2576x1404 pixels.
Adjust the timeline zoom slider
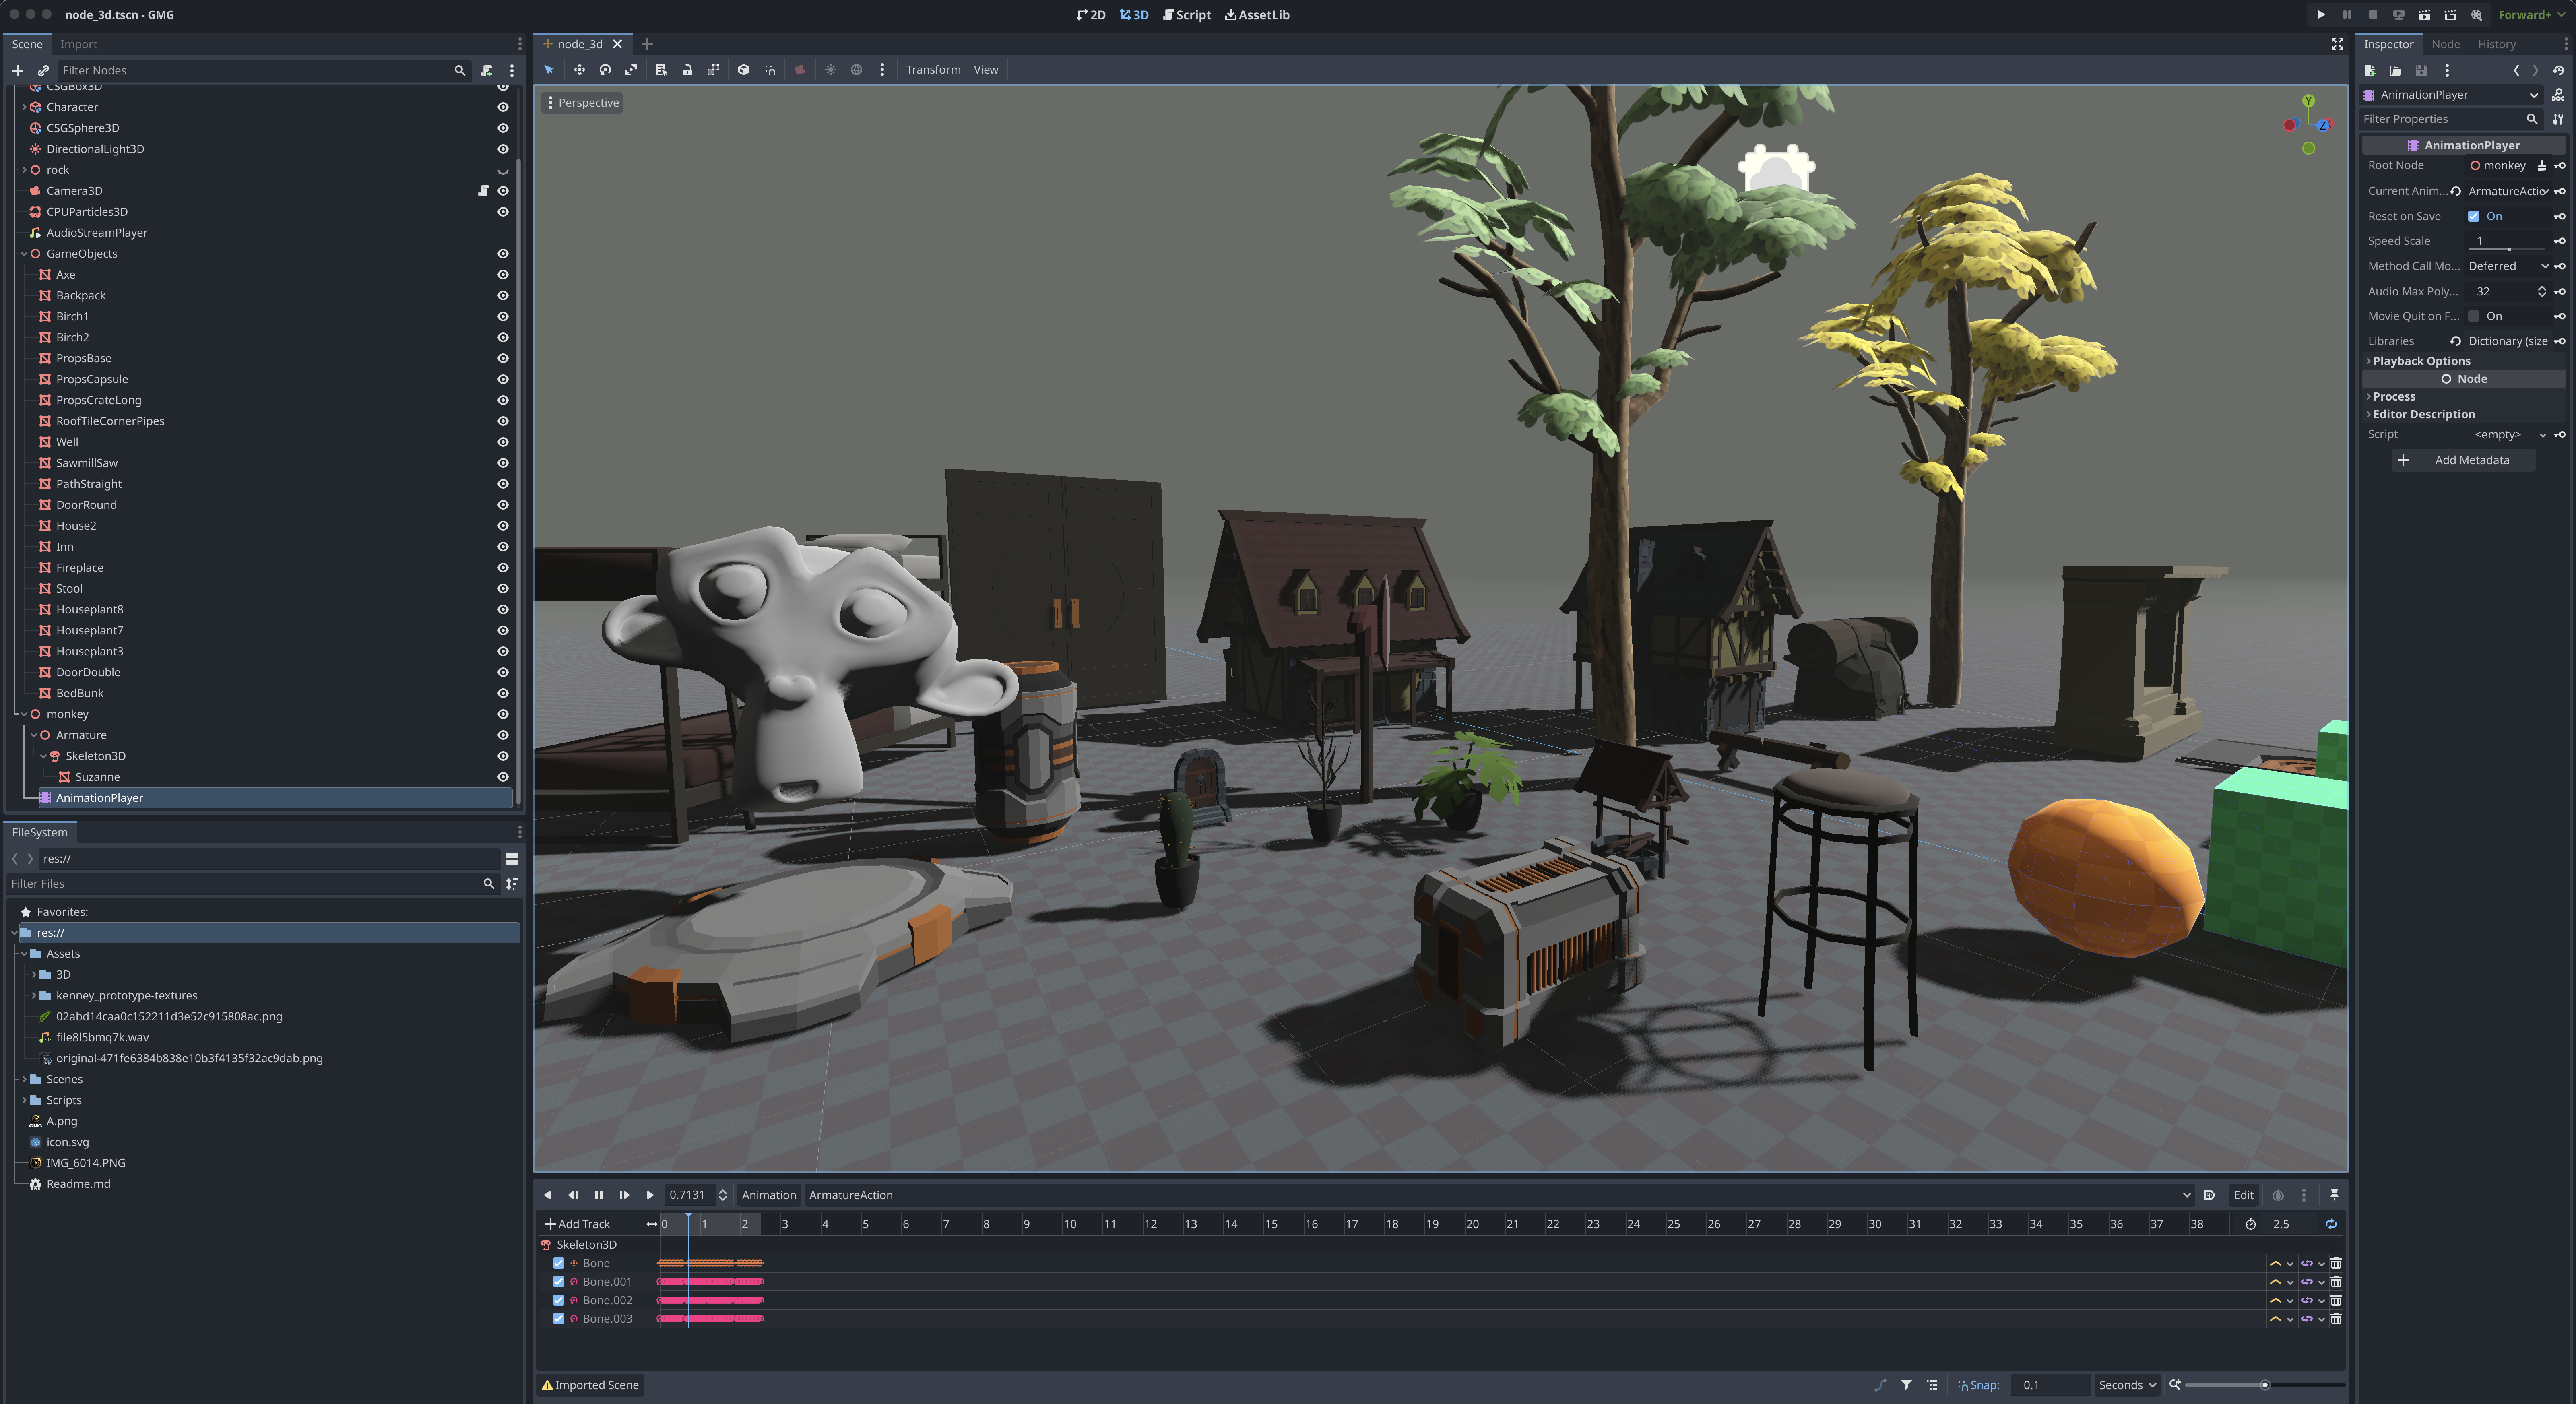click(x=2264, y=1385)
